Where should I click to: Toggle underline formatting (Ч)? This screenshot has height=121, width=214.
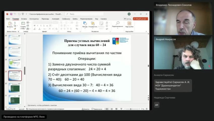click(x=41, y=26)
